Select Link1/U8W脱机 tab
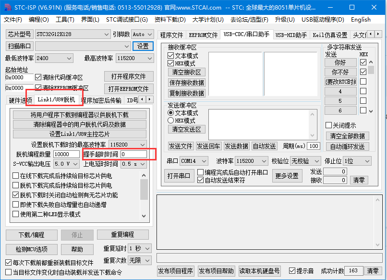The width and height of the screenshot is (387, 280). [x=56, y=99]
